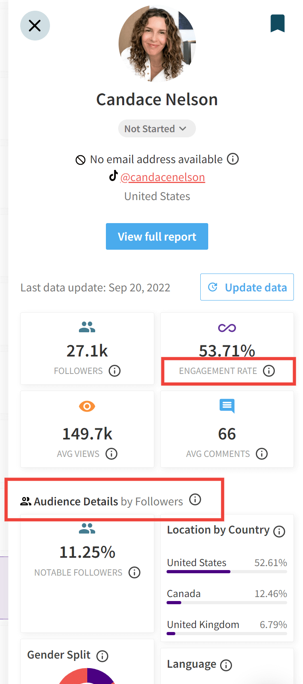
Task: Click the Avg Comments info icon
Action: click(262, 454)
